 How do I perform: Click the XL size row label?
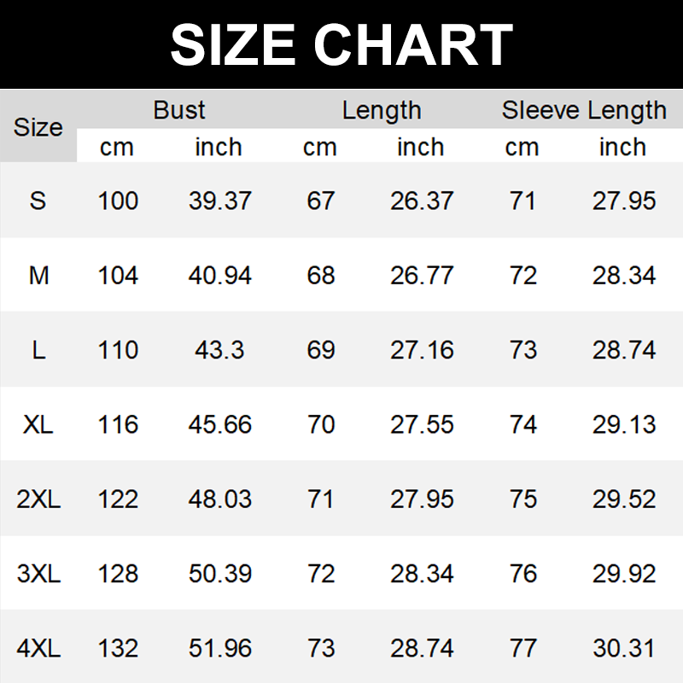coord(38,424)
